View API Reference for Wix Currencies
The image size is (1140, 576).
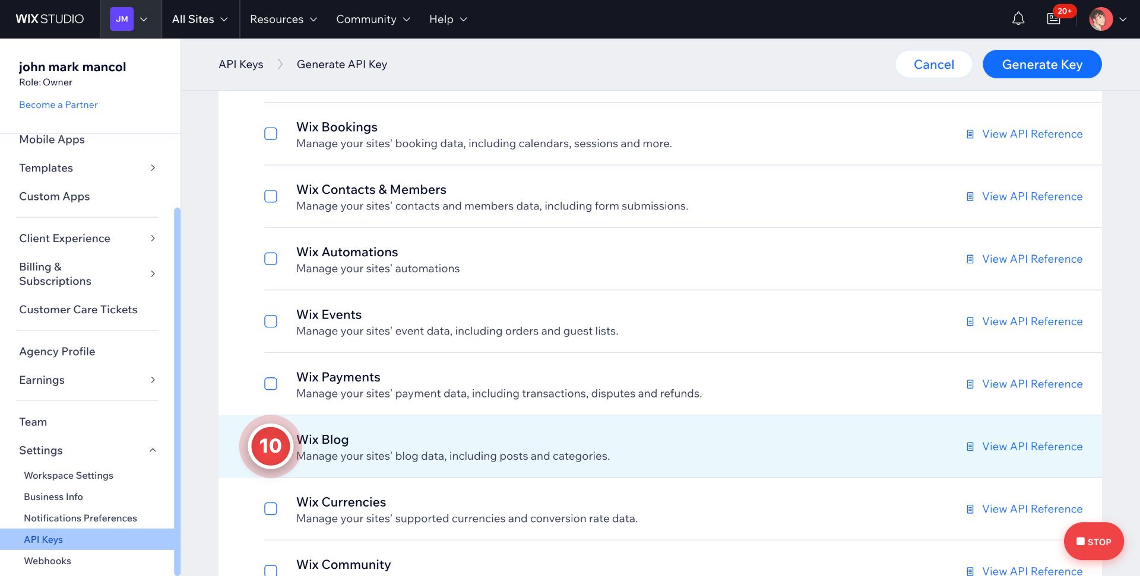point(1032,509)
